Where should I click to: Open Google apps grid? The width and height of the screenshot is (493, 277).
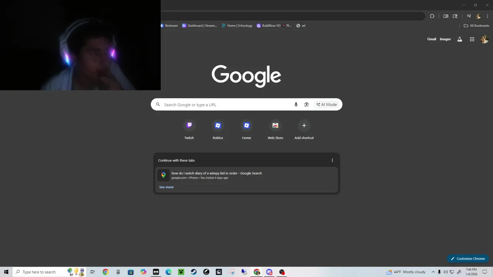(x=472, y=39)
